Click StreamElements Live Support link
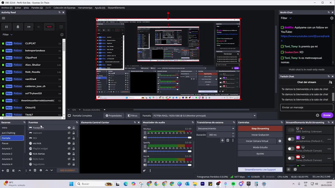Viewport: 335px width, 188px height. 260,169
